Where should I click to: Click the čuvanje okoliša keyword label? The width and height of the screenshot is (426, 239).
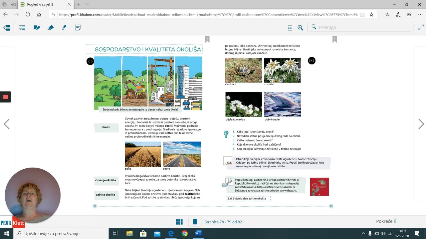pyautogui.click(x=106, y=180)
